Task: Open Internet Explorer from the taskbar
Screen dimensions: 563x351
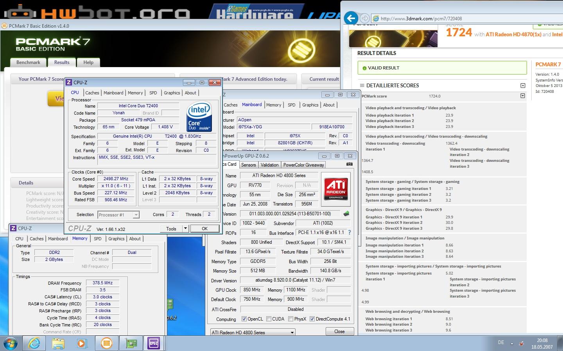Action: point(35,343)
